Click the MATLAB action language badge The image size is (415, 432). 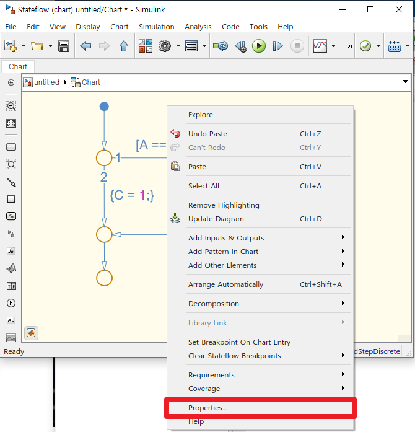coord(31,333)
